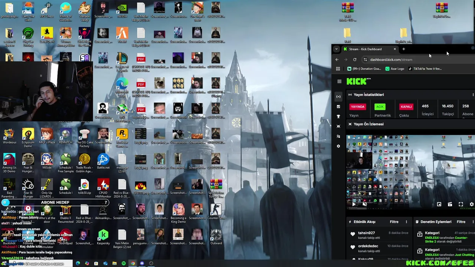Open the Azar Logo bookmark

click(395, 69)
